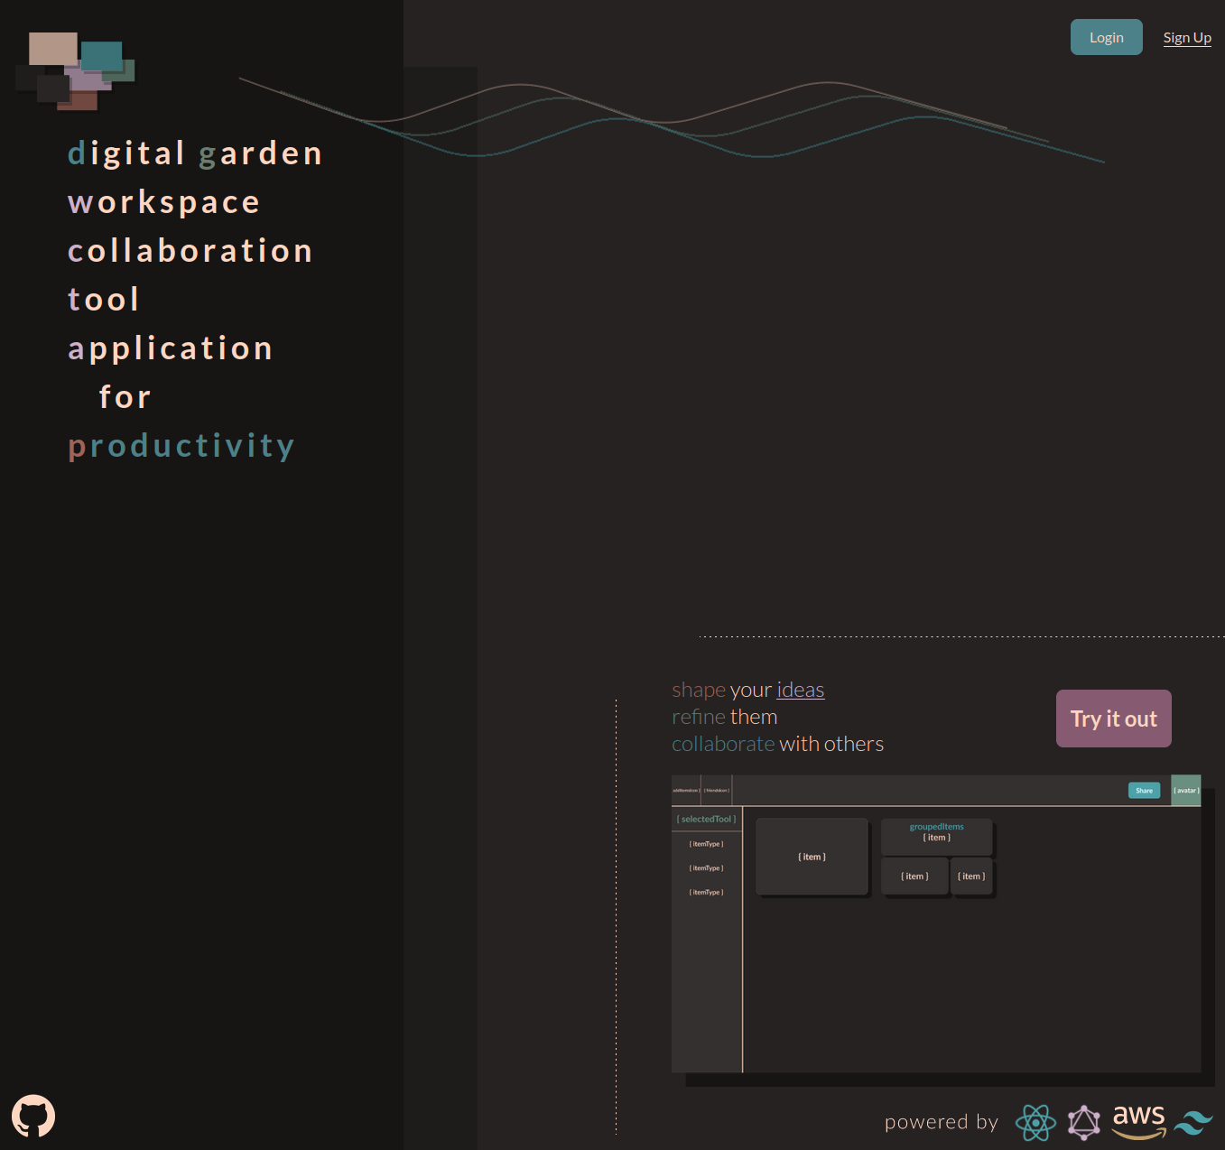Click the teal Login button
Viewport: 1225px width, 1150px height.
point(1107,37)
